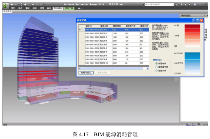Click the horizontal scrollbar thumb in table

point(112,69)
